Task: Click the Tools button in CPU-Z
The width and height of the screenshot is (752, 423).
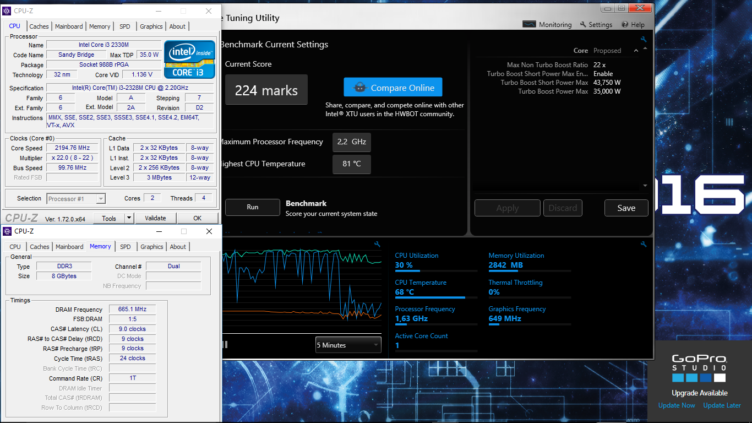Action: (x=109, y=218)
